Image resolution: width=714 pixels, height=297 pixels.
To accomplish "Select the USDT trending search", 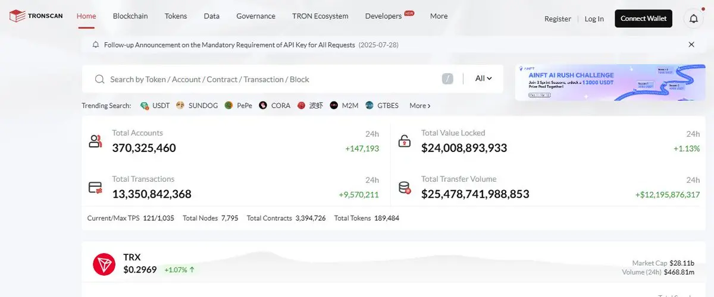I will [x=161, y=106].
